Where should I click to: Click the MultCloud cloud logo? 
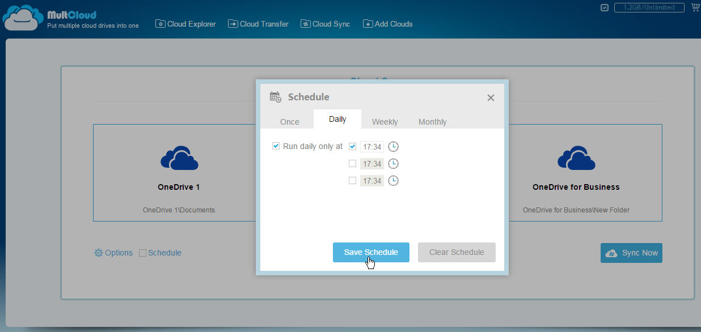[x=22, y=16]
